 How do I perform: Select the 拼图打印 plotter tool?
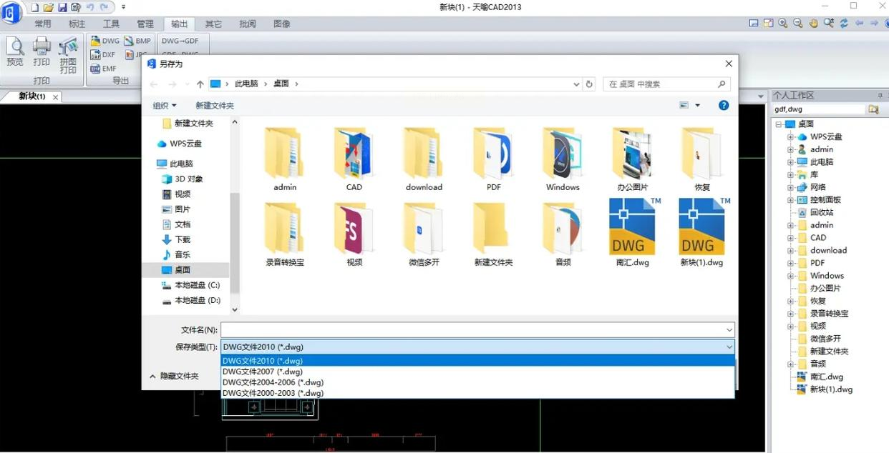(x=68, y=56)
